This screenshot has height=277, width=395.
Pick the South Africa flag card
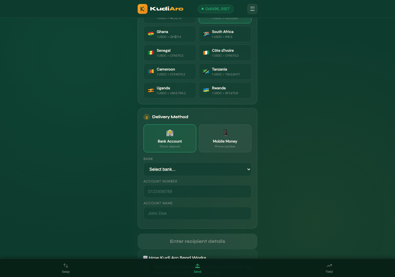tap(225, 34)
